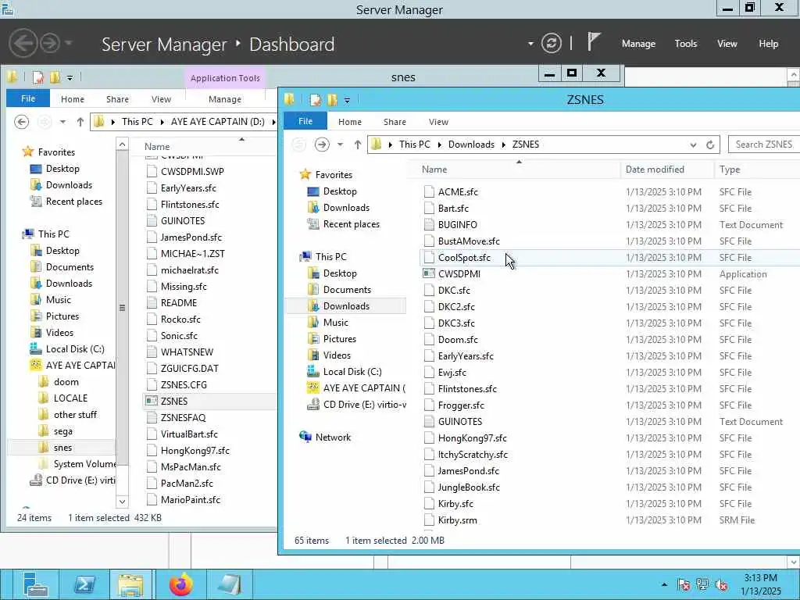
Task: Click New Folder icon in ZSNES title bar
Action: pos(333,100)
